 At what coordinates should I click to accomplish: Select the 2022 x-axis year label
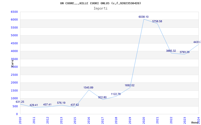click(x=171, y=120)
